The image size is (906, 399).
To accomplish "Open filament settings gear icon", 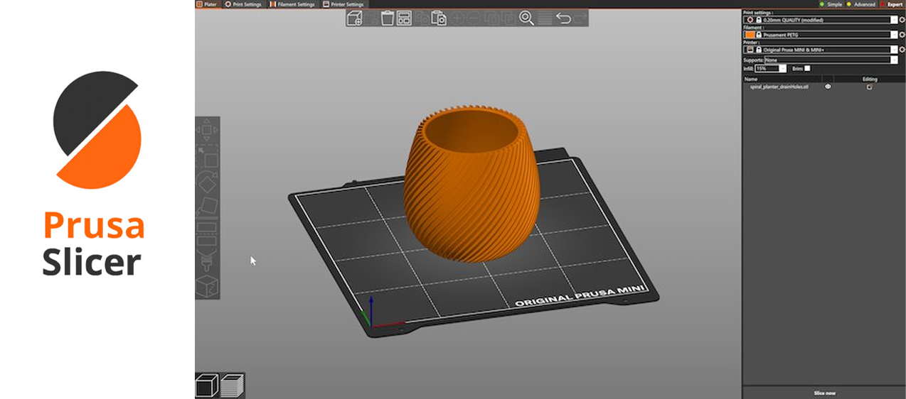I will pyautogui.click(x=902, y=35).
